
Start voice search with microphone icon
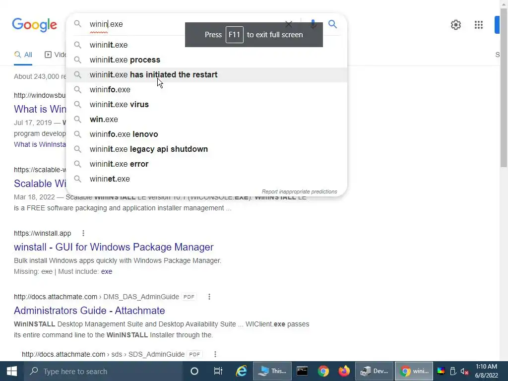click(313, 24)
